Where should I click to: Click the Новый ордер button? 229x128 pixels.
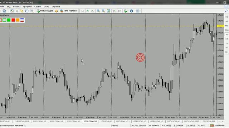click(x=45, y=11)
